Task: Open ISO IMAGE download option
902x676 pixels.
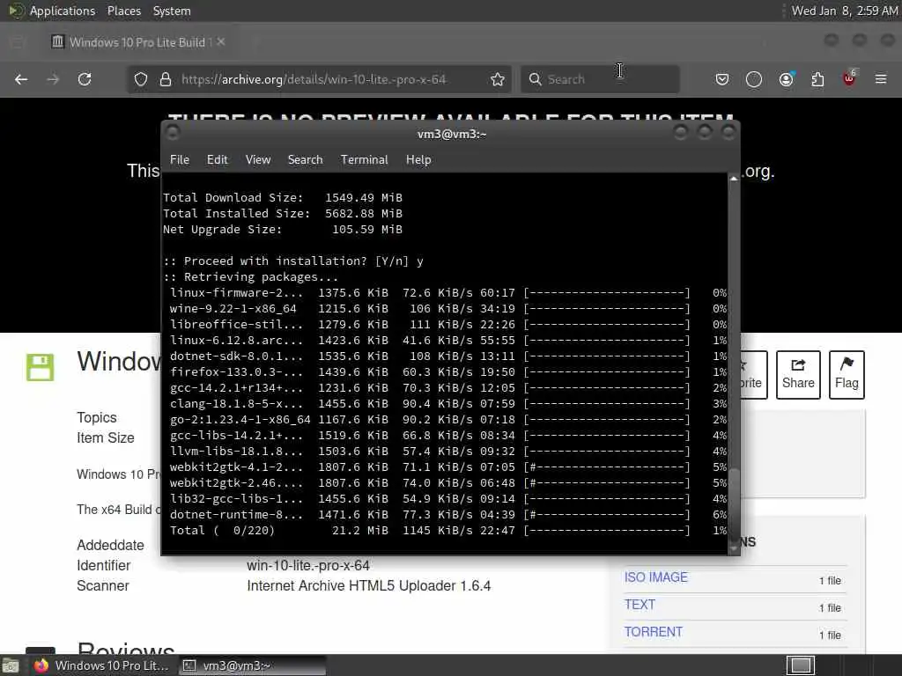Action: tap(655, 577)
